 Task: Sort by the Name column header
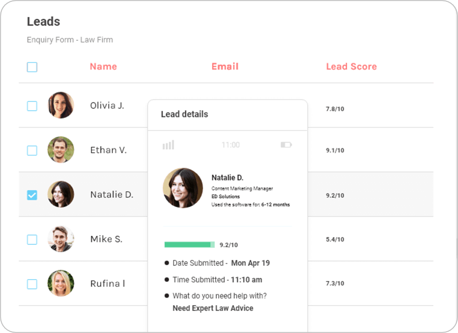pos(103,67)
